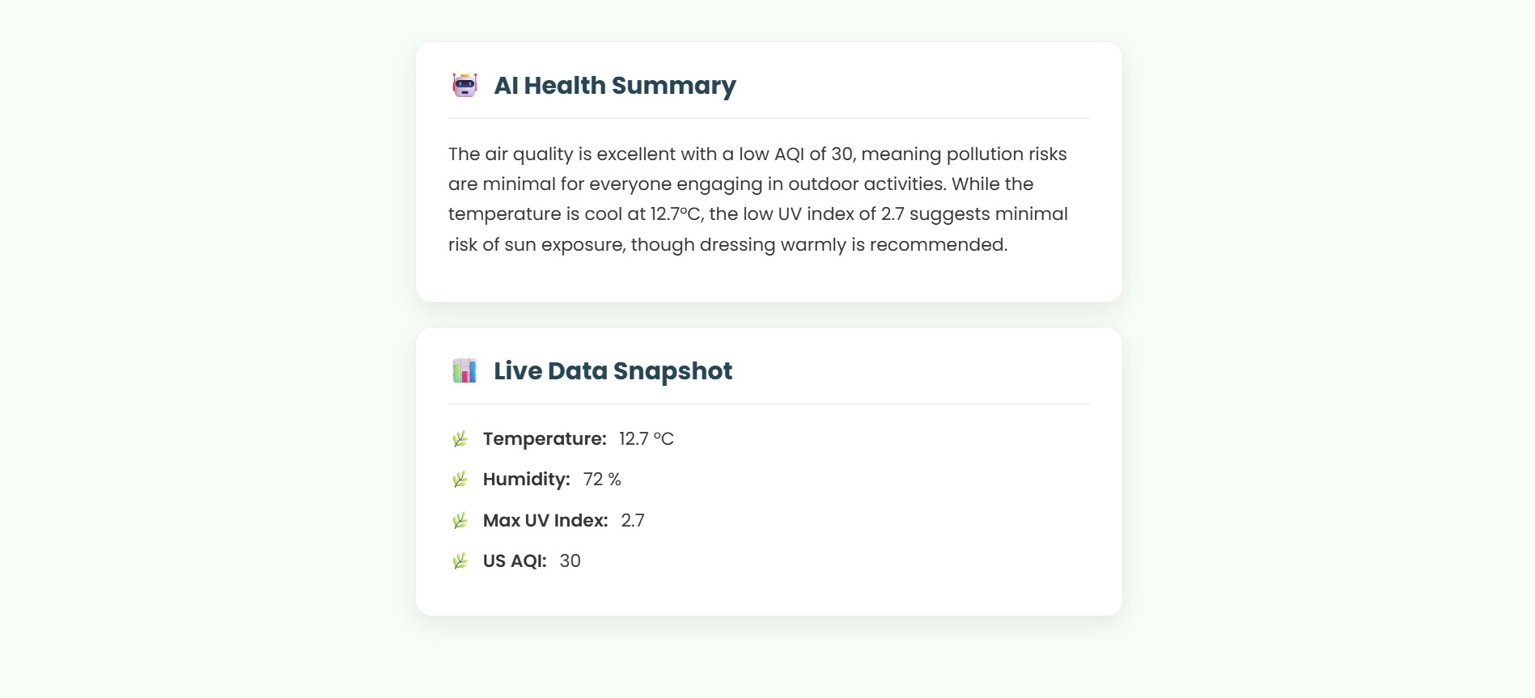Click the US AQI value 30 in snapshot
The width and height of the screenshot is (1535, 698).
click(570, 561)
